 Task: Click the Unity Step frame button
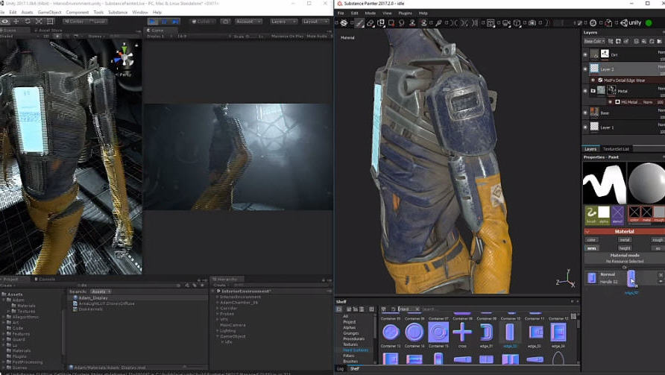coord(176,21)
